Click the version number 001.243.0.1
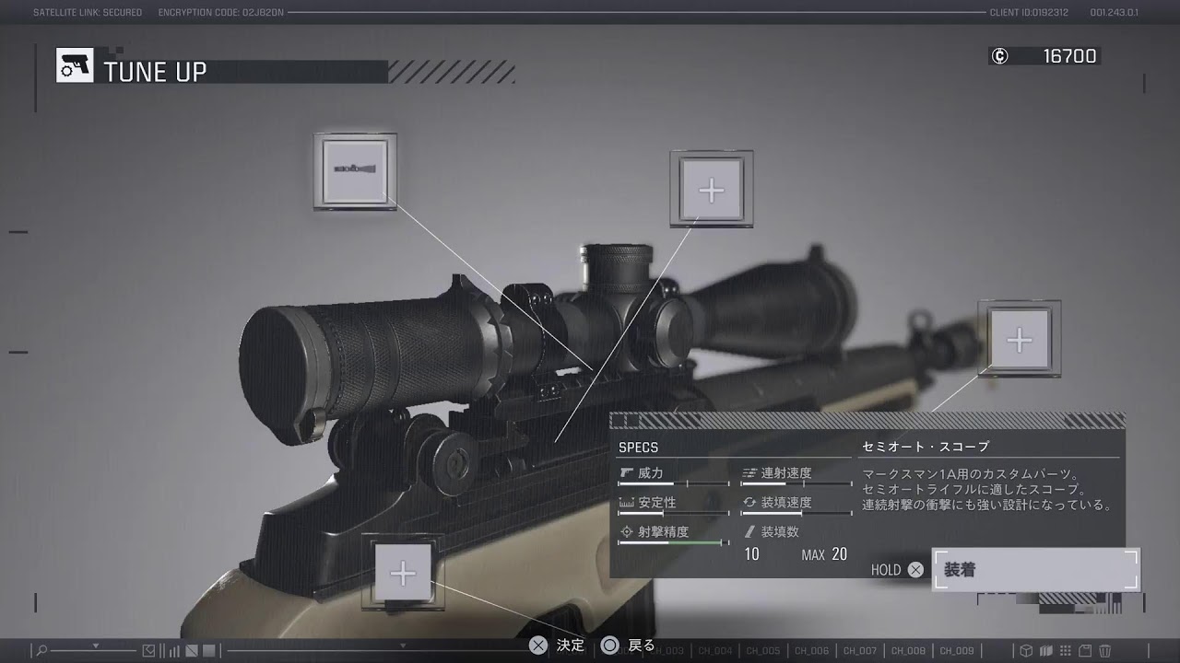The image size is (1180, 663). [1114, 13]
